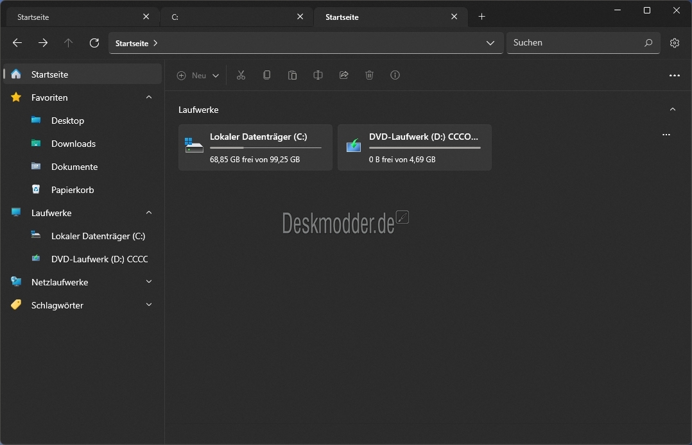Select the Lokaler Datenträger (C:) drive card
The width and height of the screenshot is (692, 445).
255,147
